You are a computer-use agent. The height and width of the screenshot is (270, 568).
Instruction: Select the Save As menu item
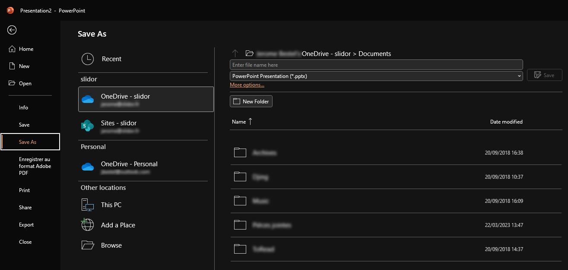pyautogui.click(x=30, y=142)
